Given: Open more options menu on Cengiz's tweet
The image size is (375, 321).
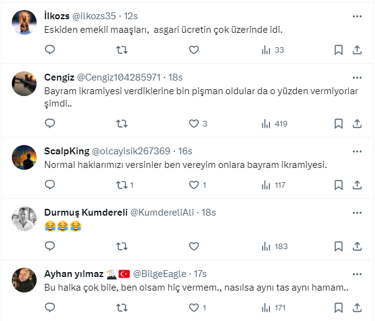Looking at the screenshot, I should (357, 77).
